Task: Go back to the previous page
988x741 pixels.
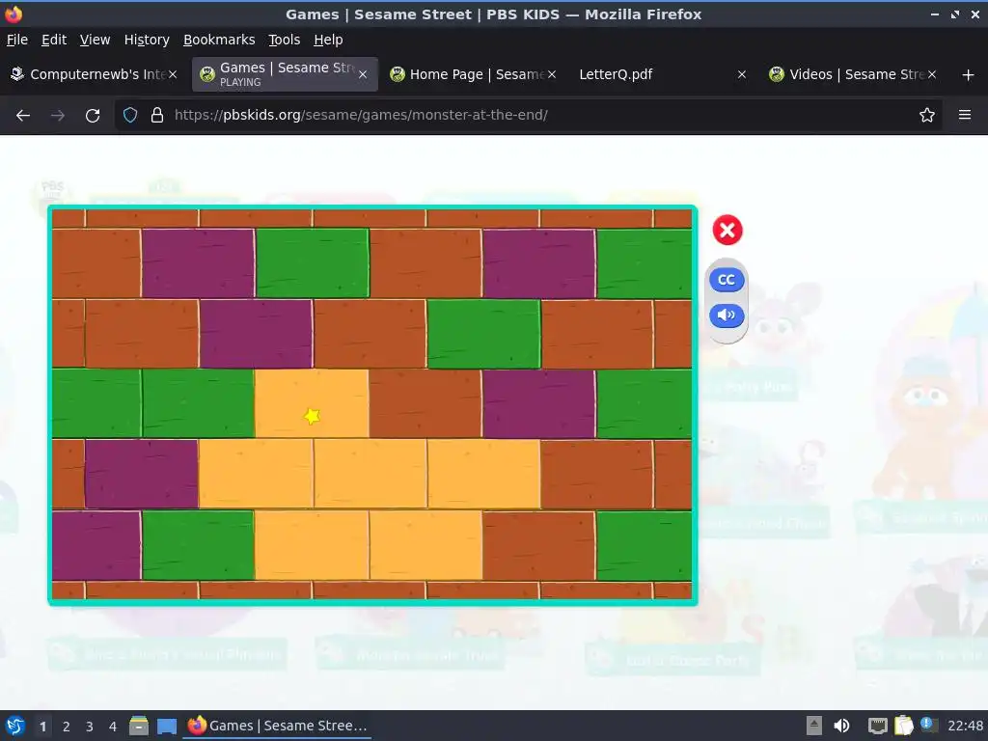Action: tap(23, 116)
